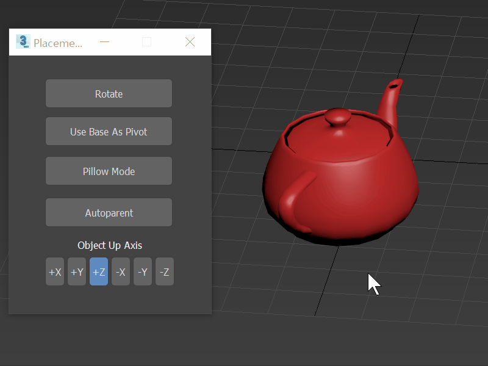Viewport: 488px width, 366px height.
Task: Click the Placeme... window title text
Action: (x=58, y=43)
